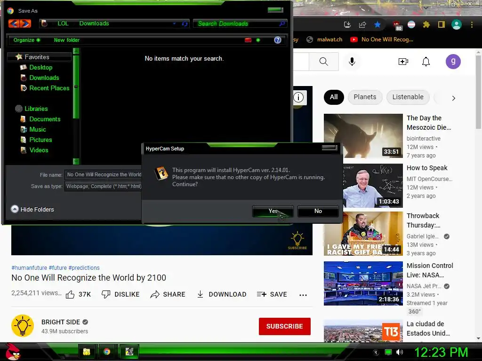Image resolution: width=482 pixels, height=361 pixels.
Task: Click SAVE to playlist
Action: tap(272, 294)
